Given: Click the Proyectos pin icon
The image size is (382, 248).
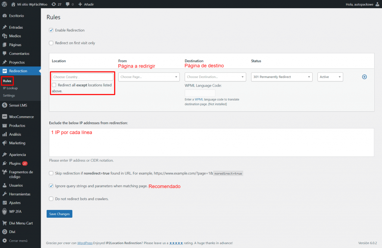Looking at the screenshot, I should (4, 62).
